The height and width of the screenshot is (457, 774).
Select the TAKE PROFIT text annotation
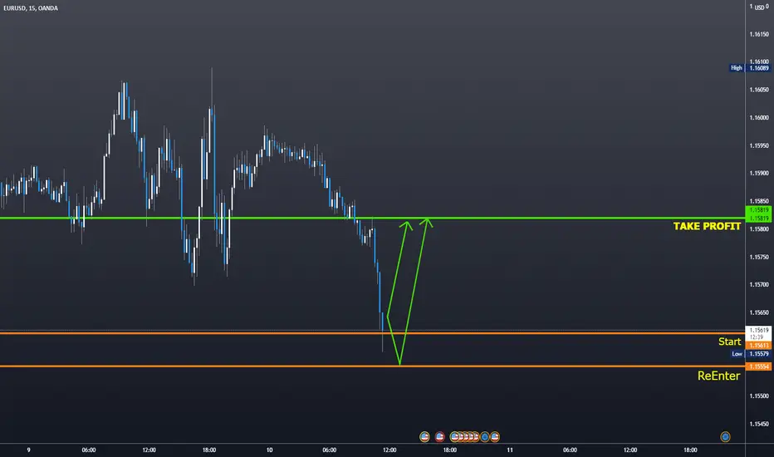pos(707,226)
